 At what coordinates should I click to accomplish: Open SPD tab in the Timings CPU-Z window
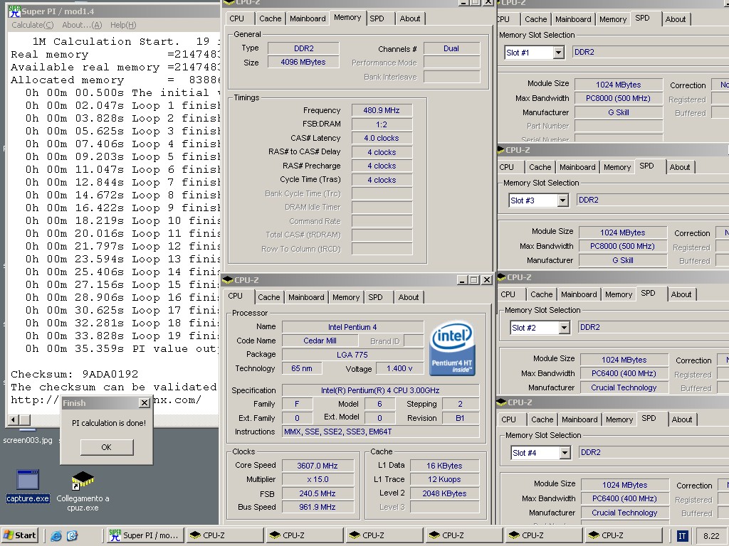[x=377, y=18]
